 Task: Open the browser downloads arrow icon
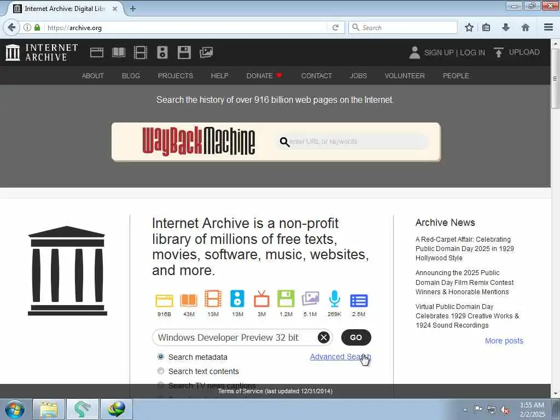(505, 27)
